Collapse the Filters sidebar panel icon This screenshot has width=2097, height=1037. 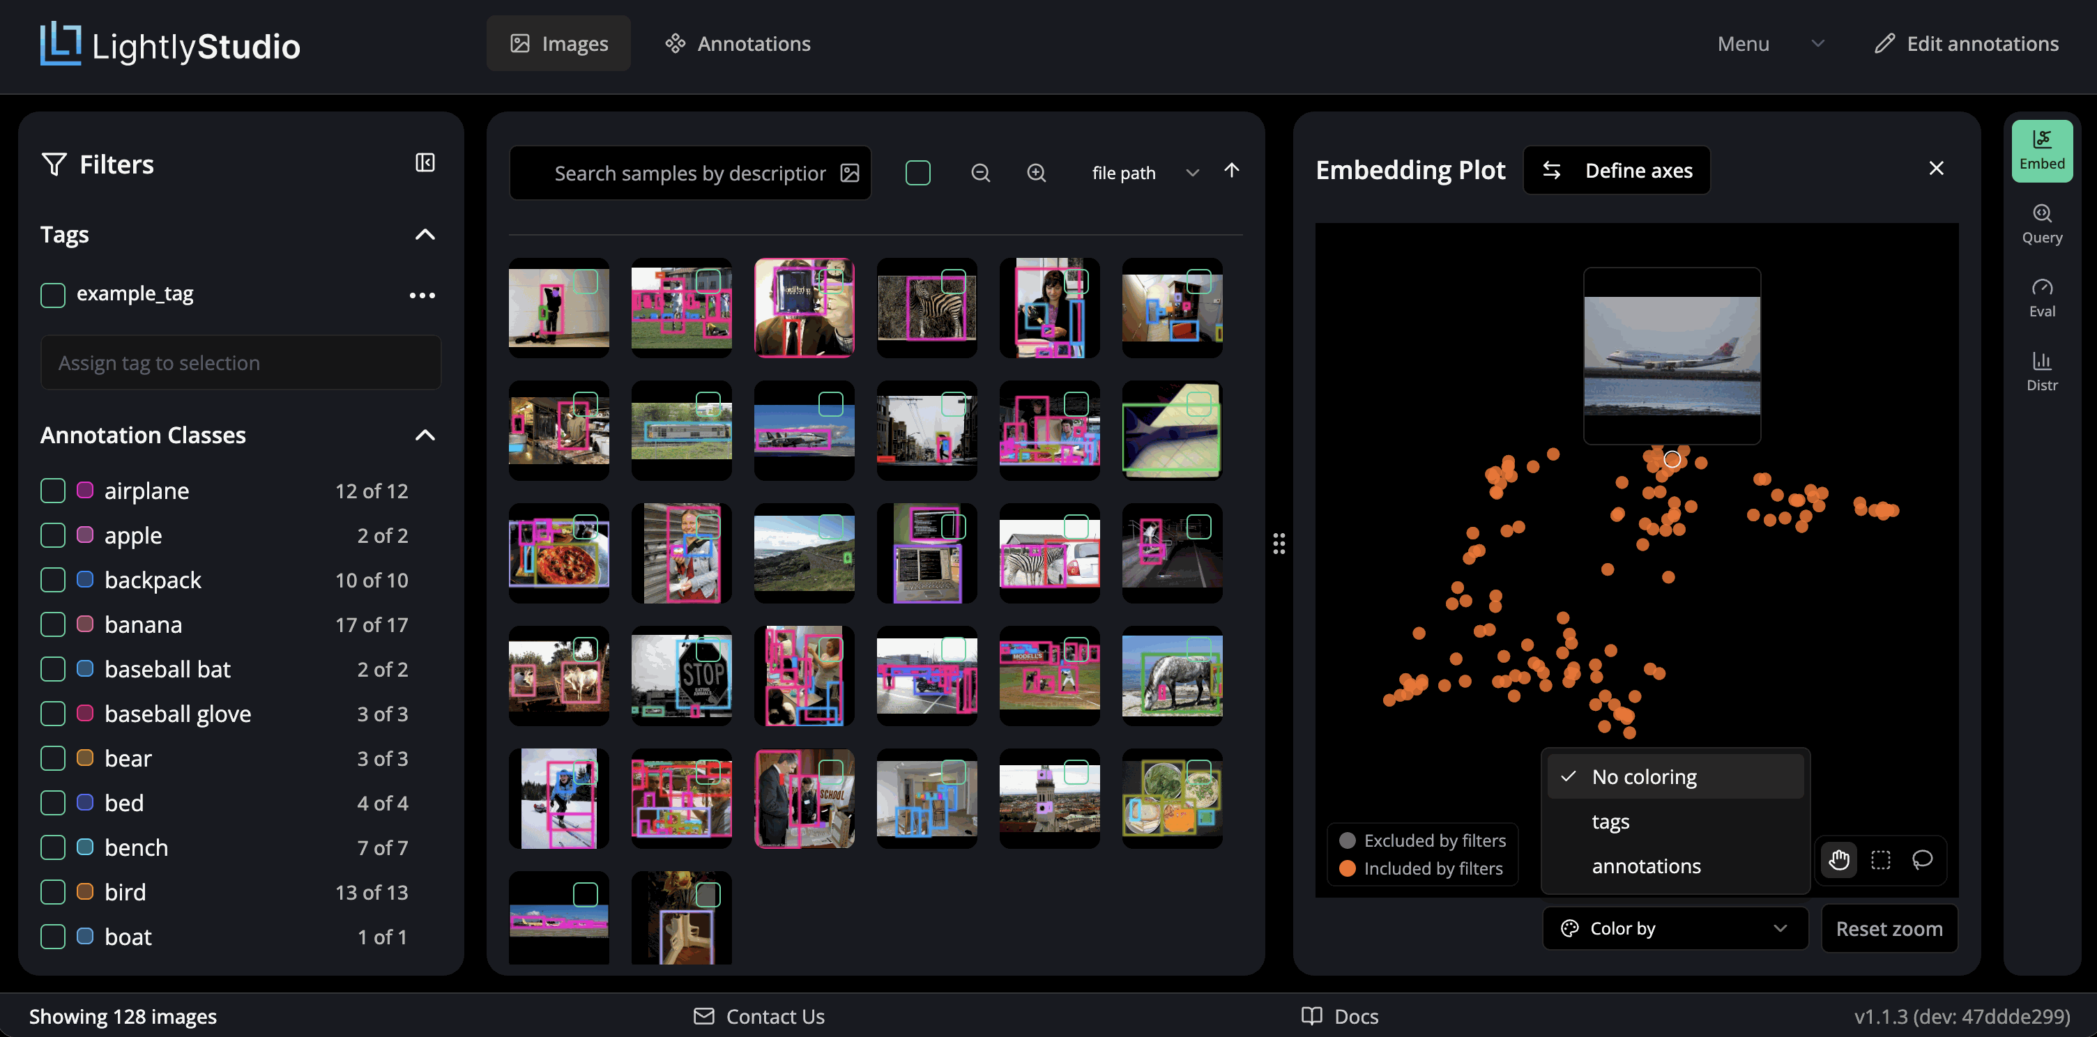[x=425, y=163]
